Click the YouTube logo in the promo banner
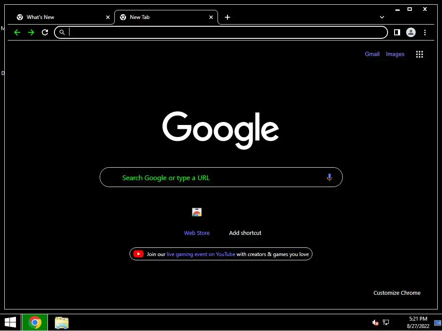 click(139, 254)
